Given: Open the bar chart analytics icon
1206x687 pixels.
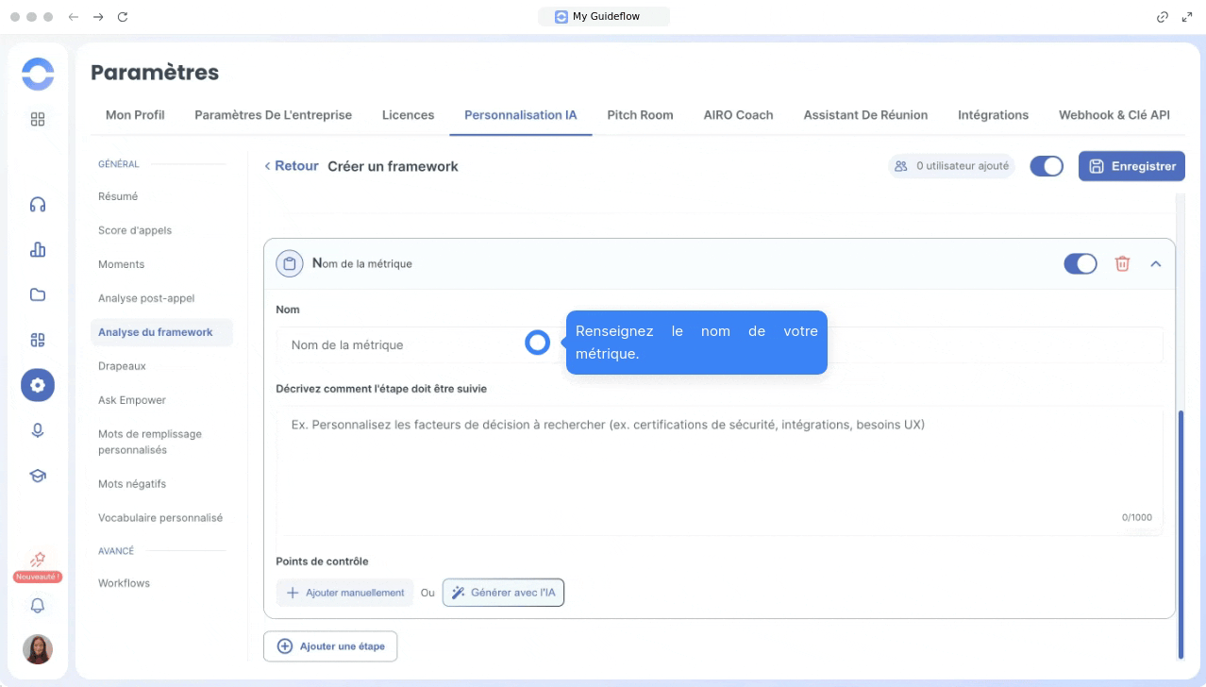Looking at the screenshot, I should 38,249.
